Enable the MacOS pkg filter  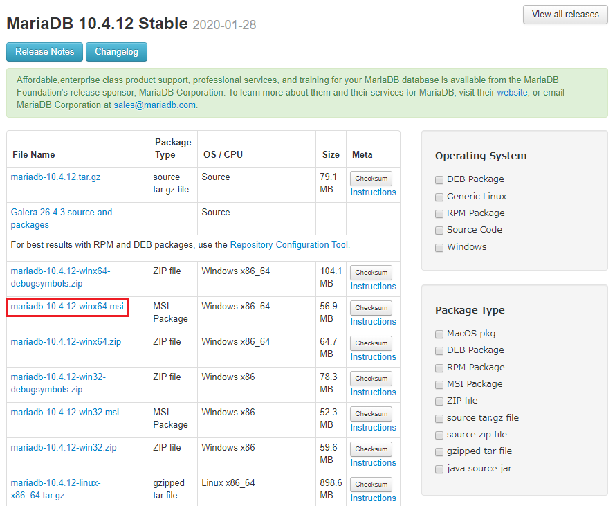click(x=439, y=334)
